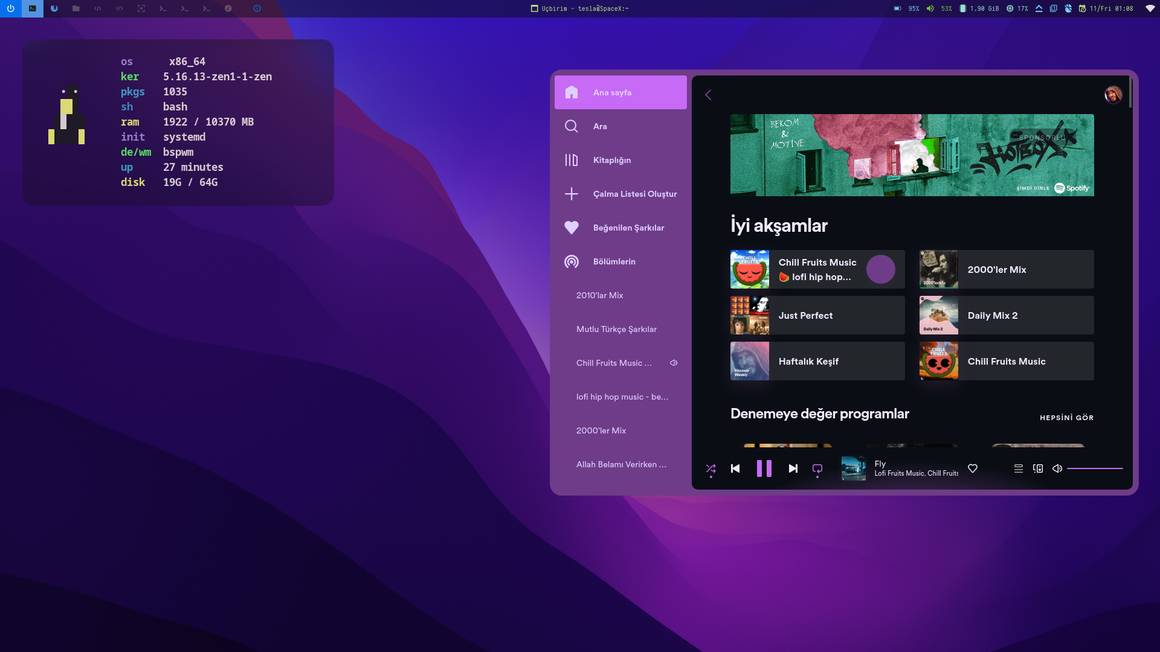Screen dimensions: 1160x652
Task: Mute the volume speaker icon
Action: coord(1057,468)
